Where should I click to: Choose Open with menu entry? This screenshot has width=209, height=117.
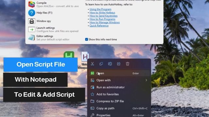click(119, 80)
